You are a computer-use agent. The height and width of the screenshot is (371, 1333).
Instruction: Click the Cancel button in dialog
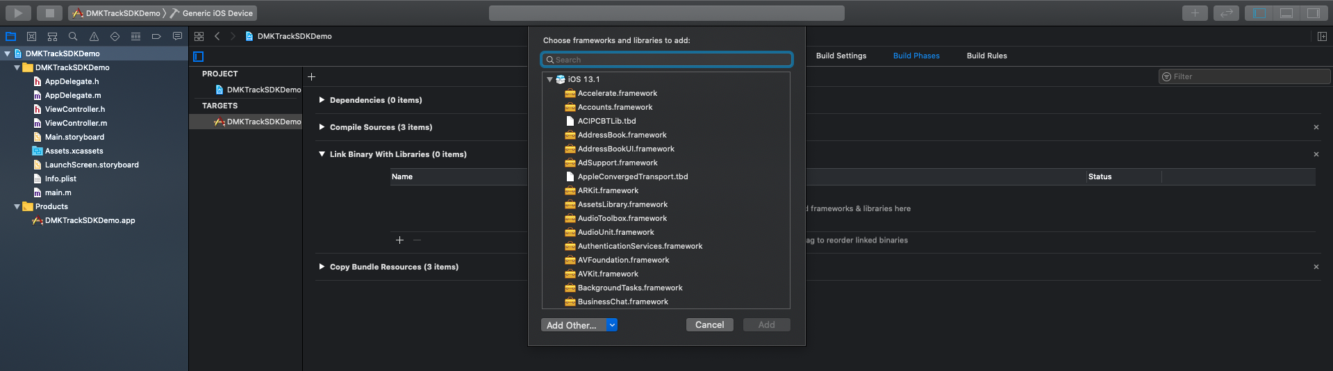click(709, 325)
